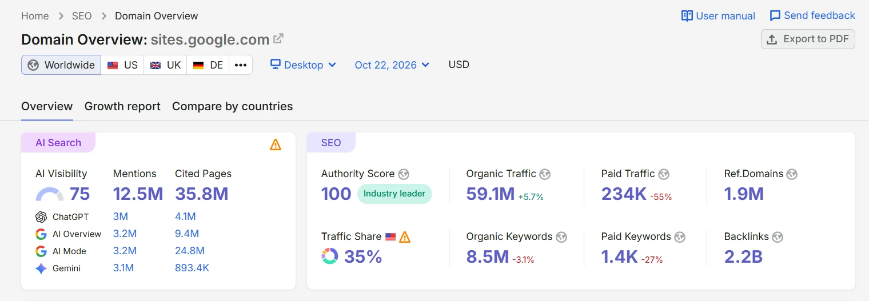Open AI Mode cited pages value 24.8M

(x=190, y=251)
